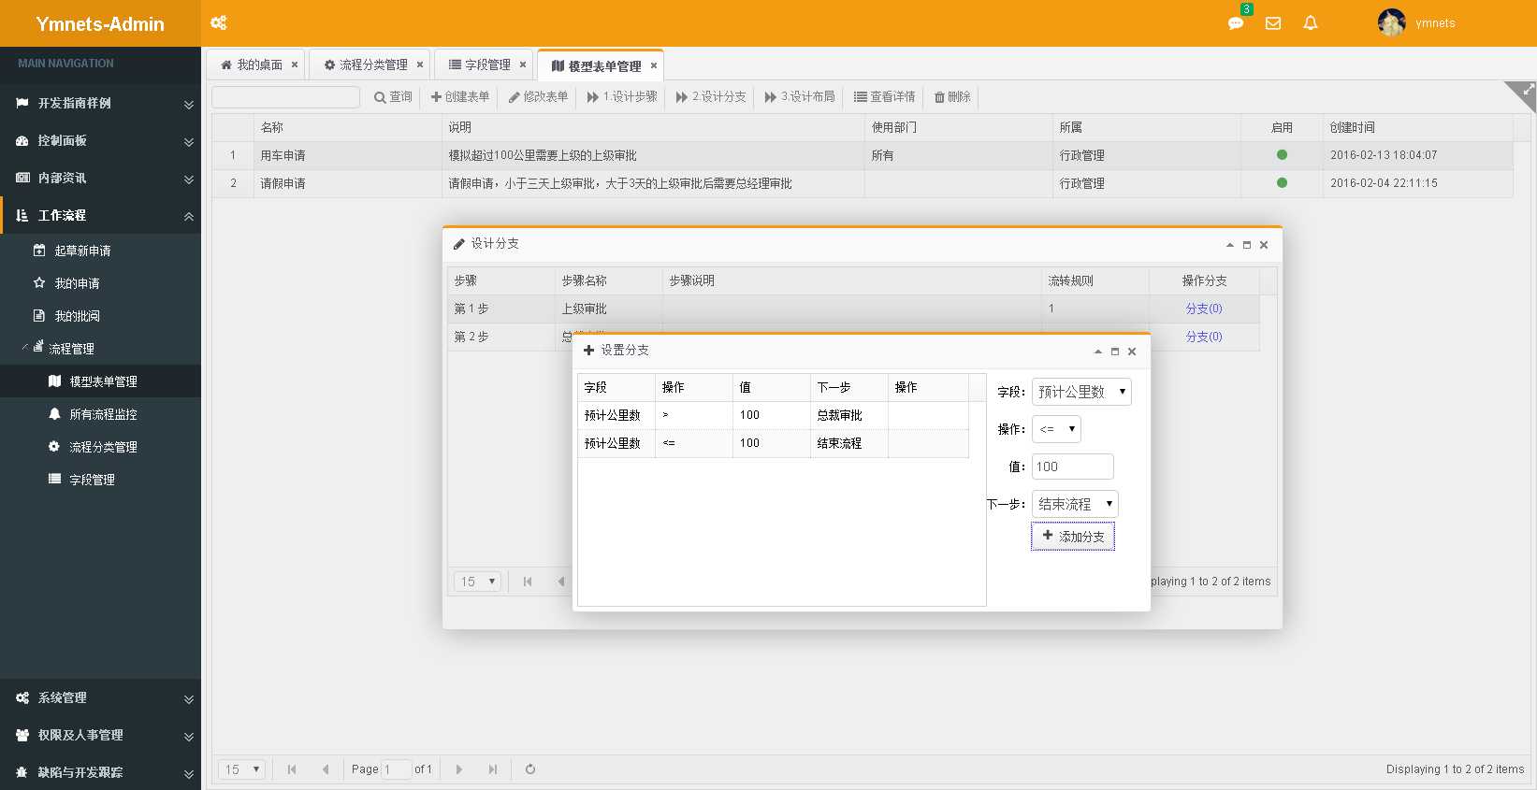Open the ymnets user avatar
The height and width of the screenshot is (790, 1537).
click(x=1392, y=22)
